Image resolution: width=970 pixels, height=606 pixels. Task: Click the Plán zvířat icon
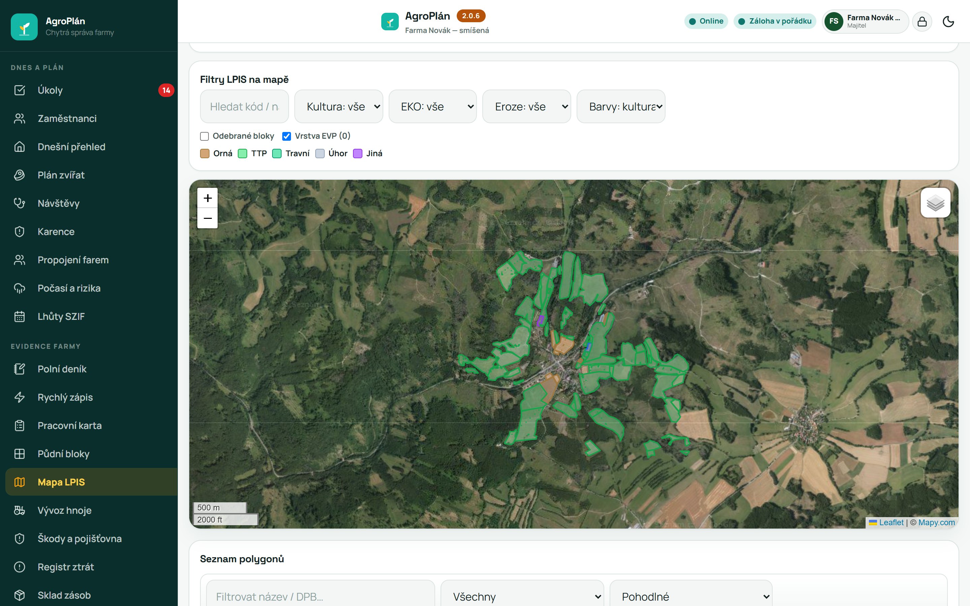(x=20, y=175)
